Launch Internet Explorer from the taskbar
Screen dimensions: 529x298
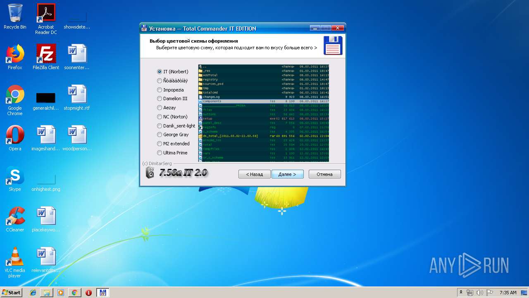pos(33,293)
